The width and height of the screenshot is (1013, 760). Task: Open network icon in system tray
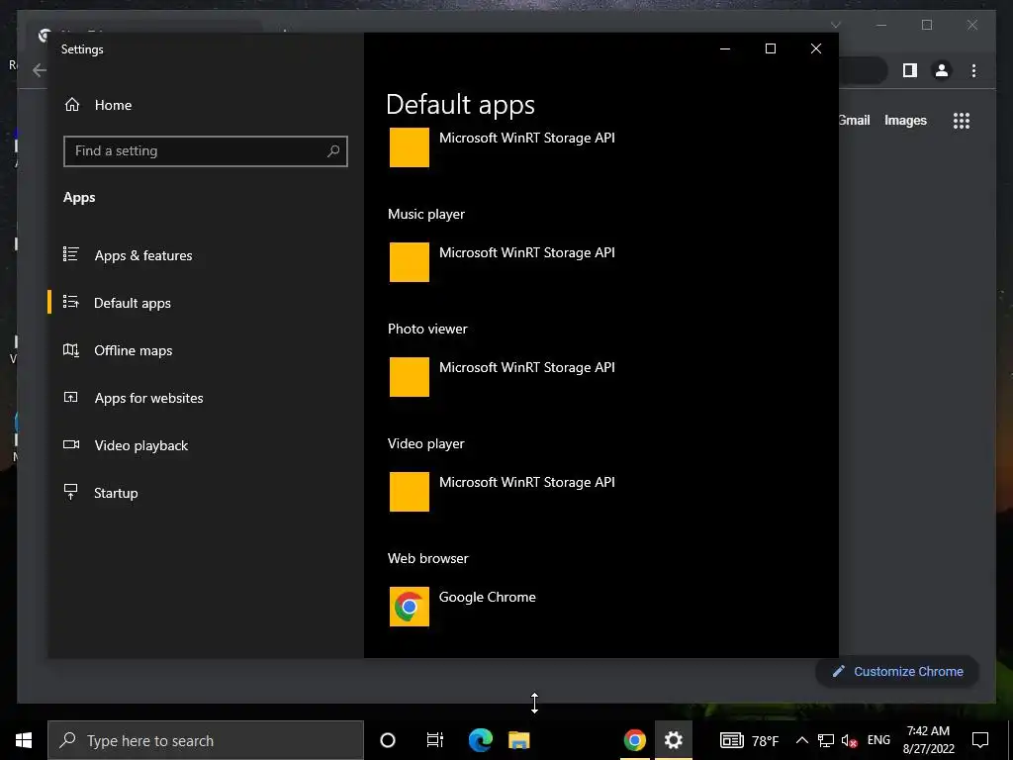pyautogui.click(x=826, y=740)
